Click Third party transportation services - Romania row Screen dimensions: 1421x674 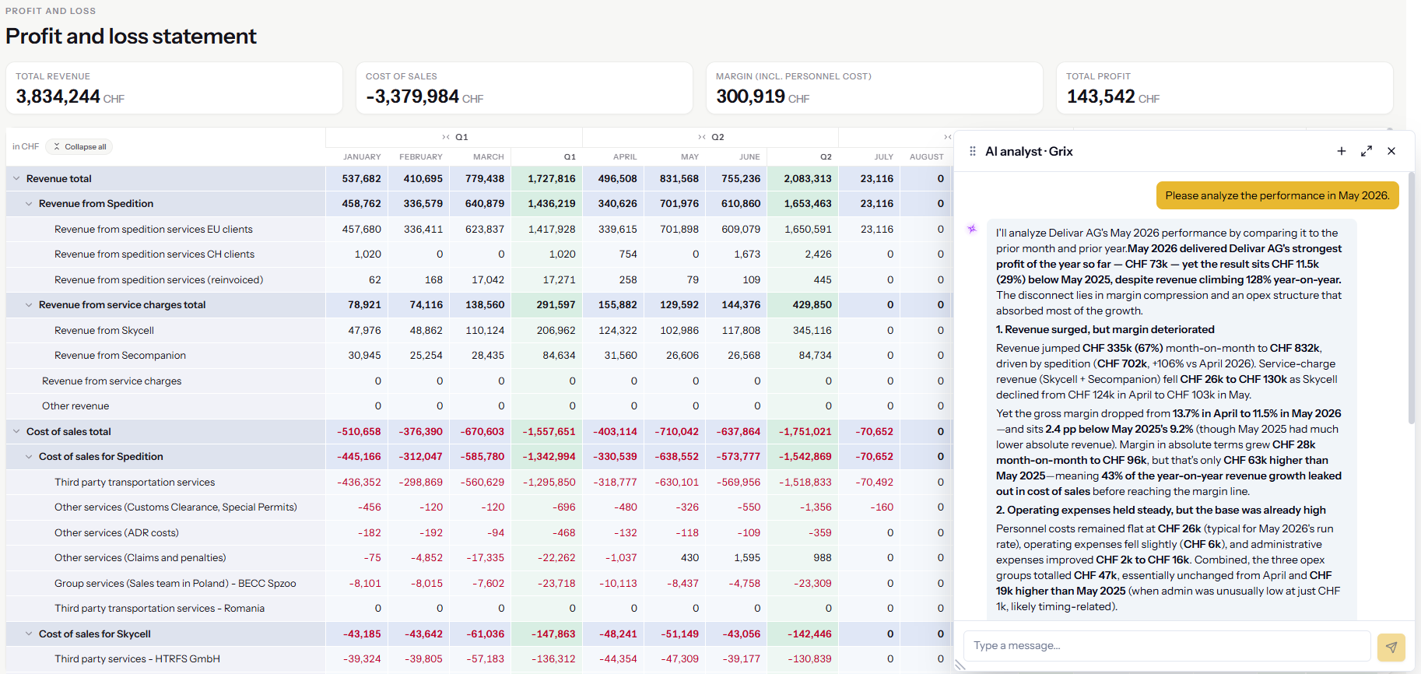tap(160, 609)
